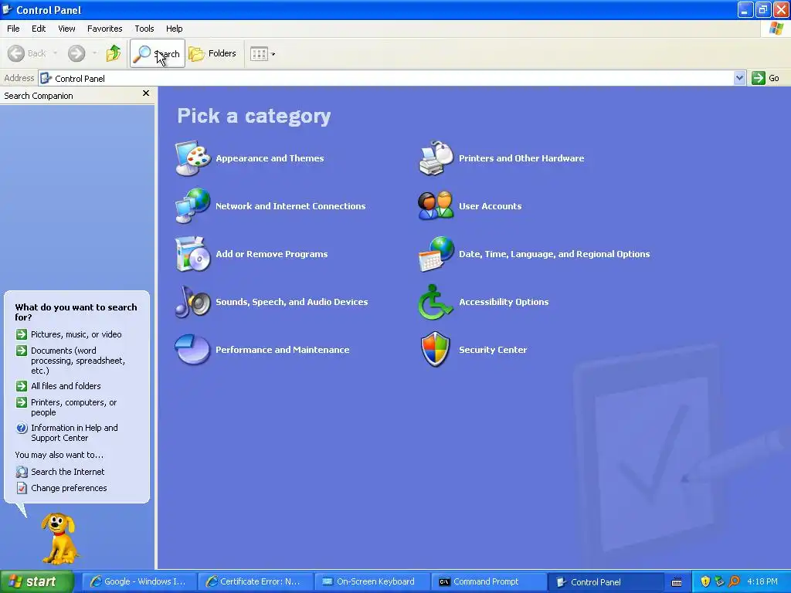The height and width of the screenshot is (593, 791).
Task: Choose Documents (word processing, spreadsheet) search option
Action: (78, 361)
